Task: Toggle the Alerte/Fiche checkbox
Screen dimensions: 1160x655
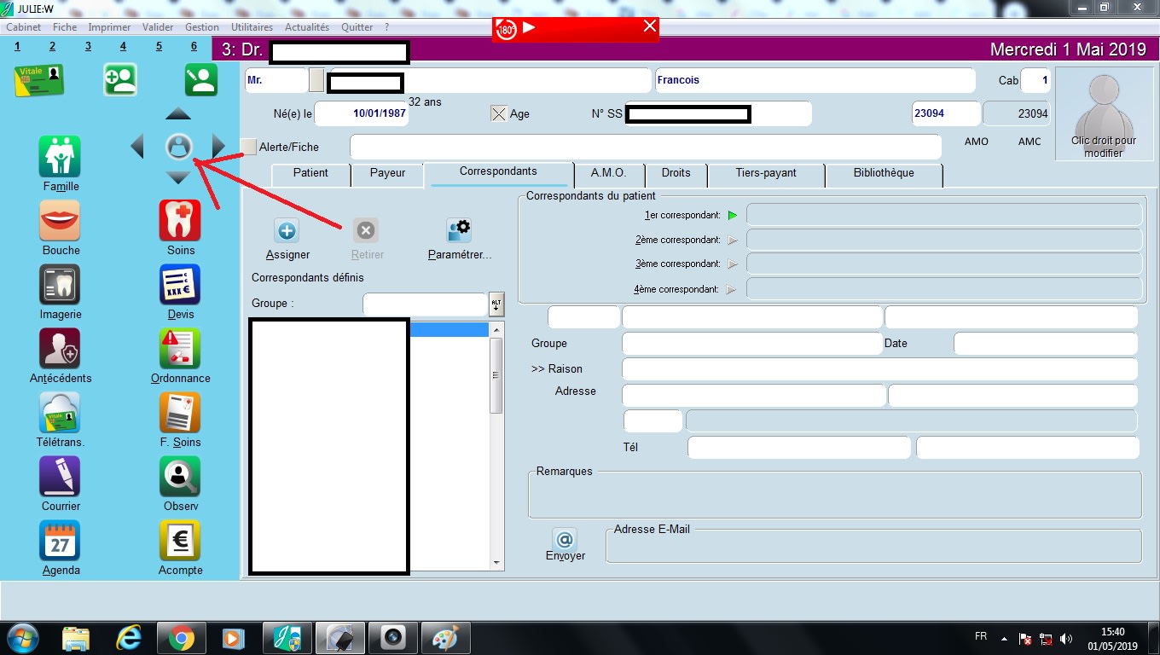Action: click(x=248, y=147)
